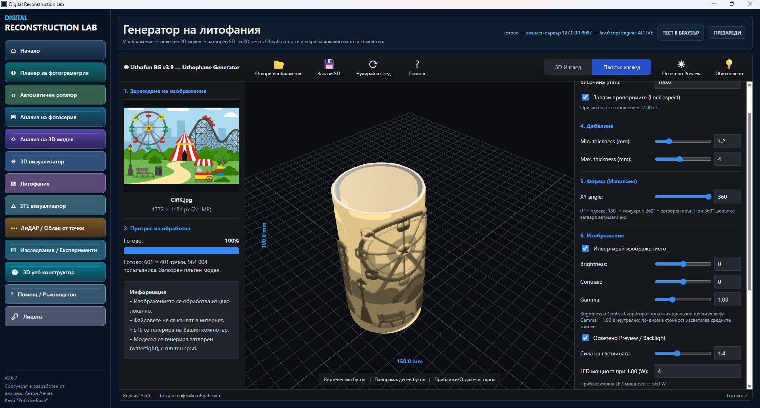Open Анализ на 3D модел in the sidebar
The image size is (760, 408).
[55, 139]
